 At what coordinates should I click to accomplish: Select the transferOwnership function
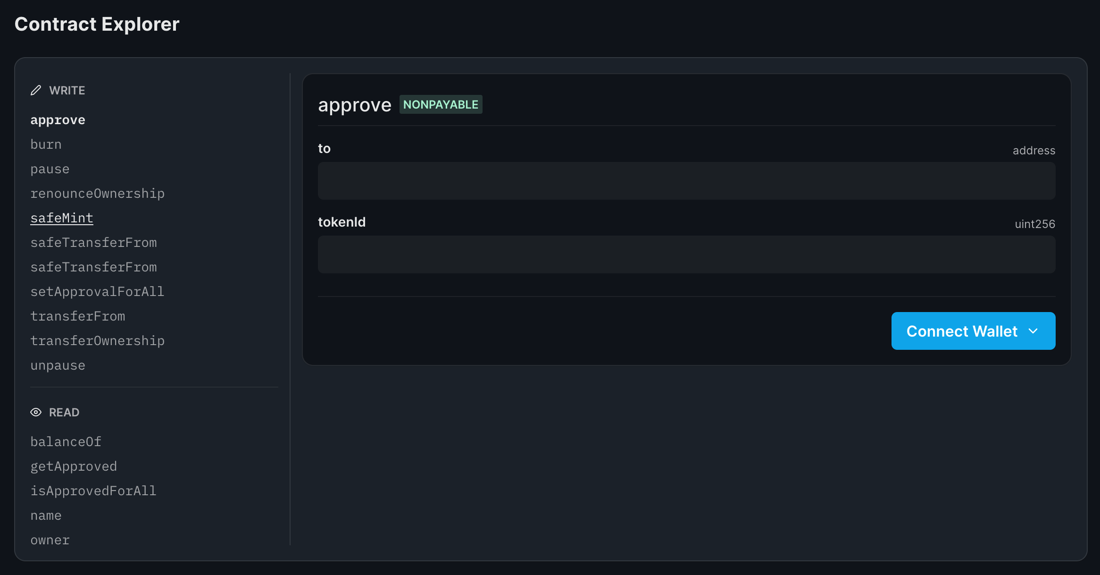pyautogui.click(x=98, y=340)
